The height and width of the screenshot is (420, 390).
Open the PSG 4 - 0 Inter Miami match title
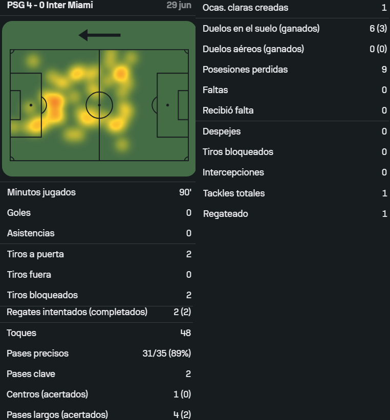[x=50, y=5]
